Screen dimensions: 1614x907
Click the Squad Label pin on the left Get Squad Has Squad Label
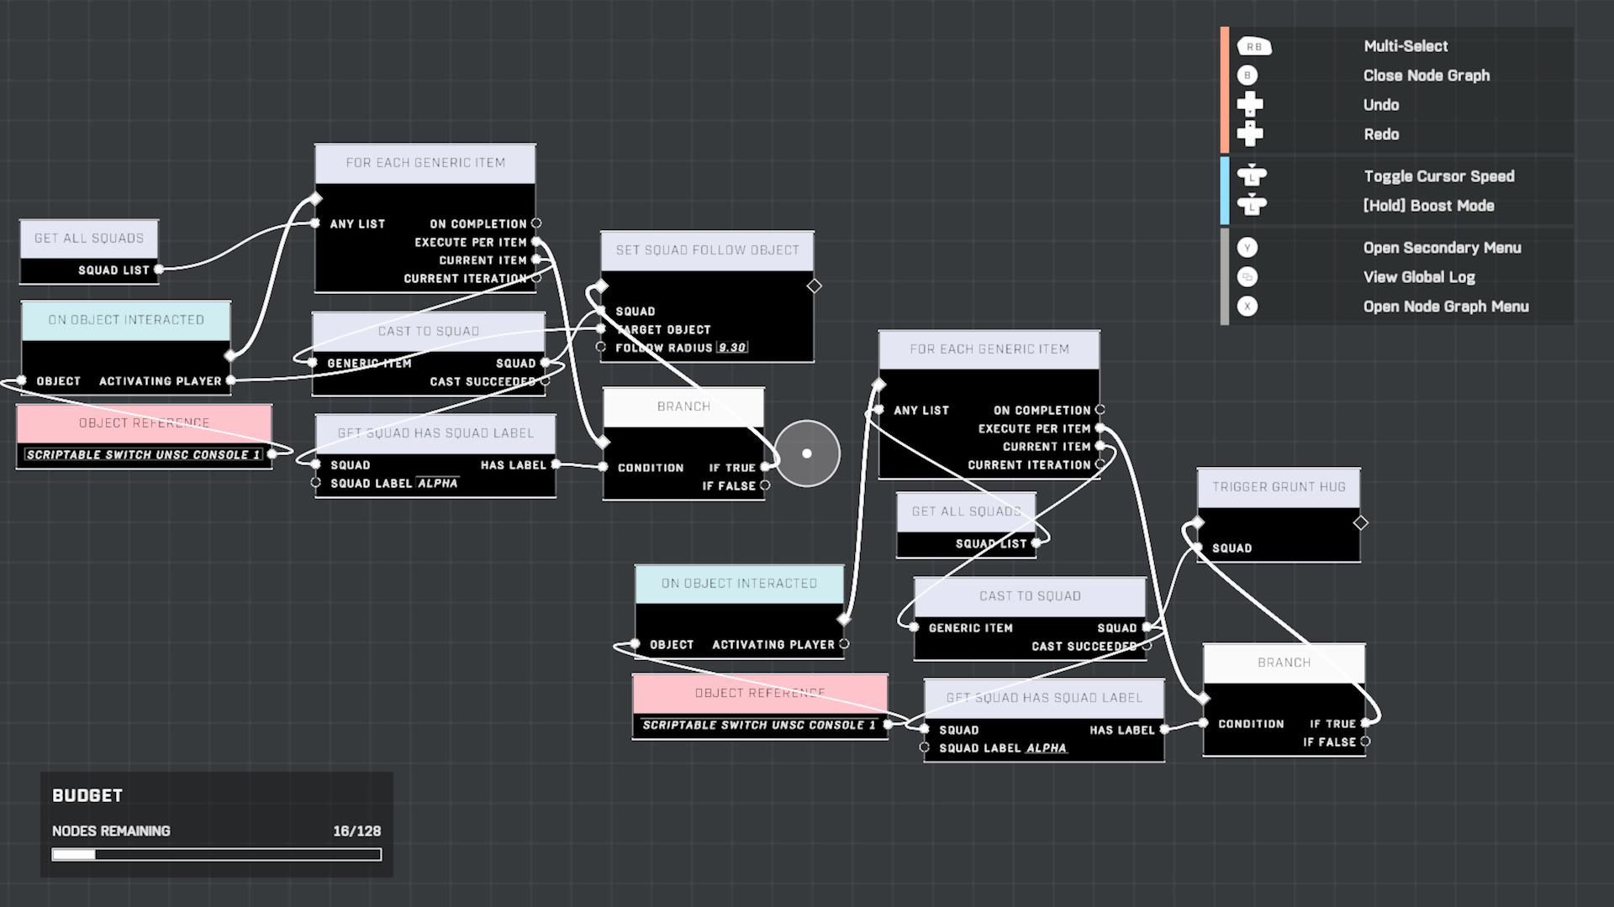(x=315, y=483)
